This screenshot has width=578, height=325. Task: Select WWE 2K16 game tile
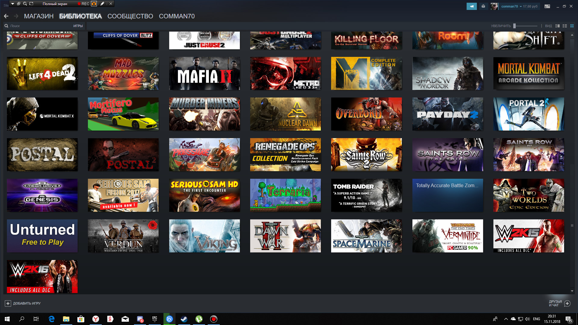tap(42, 277)
